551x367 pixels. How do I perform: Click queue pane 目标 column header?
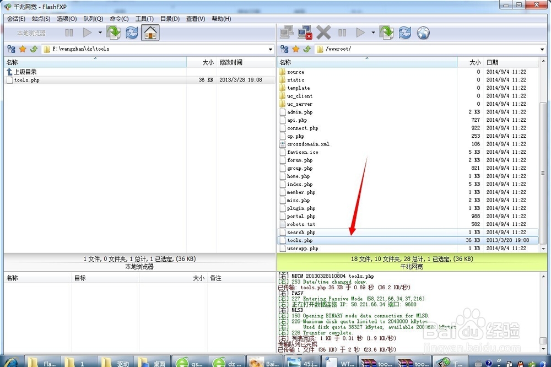(x=105, y=278)
